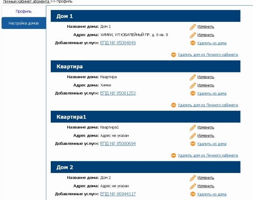Click orange minus icon beside ЕПД № 85084849
This screenshot has height=200, width=253.
[x=192, y=43]
